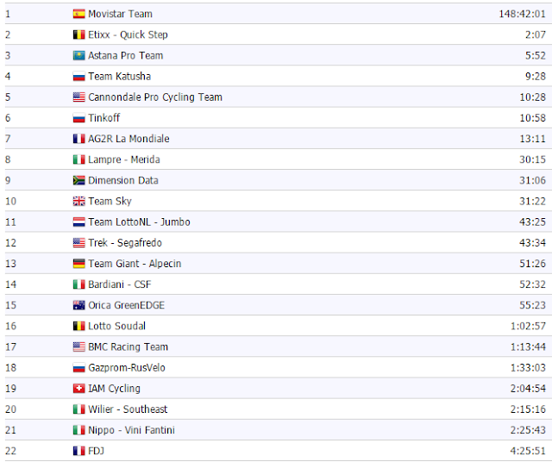Click the Spanish flag beside Movistar Team
This screenshot has width=552, height=462.
pos(78,14)
